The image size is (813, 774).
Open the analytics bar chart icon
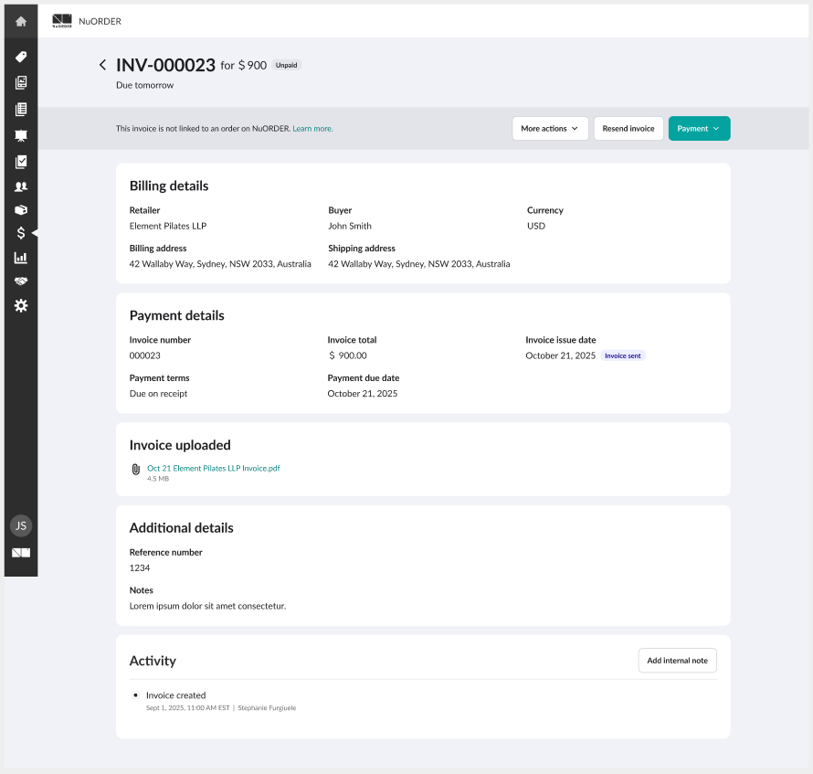(x=20, y=257)
